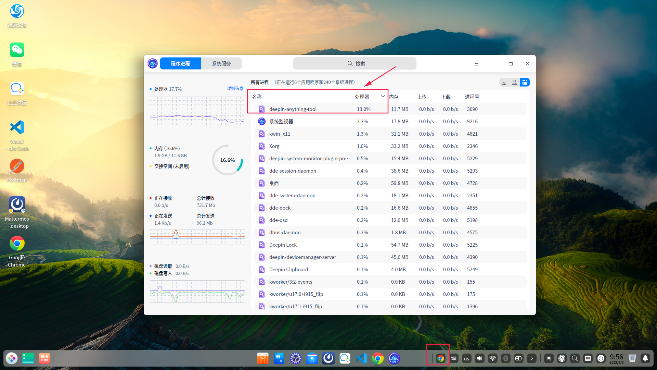The width and height of the screenshot is (657, 370).
Task: Expand the collapsed tray arrow in the dock
Action: (532, 358)
